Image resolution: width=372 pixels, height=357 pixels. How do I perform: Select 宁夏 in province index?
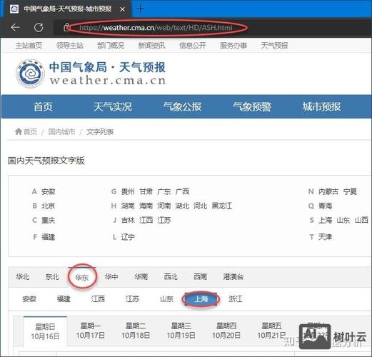click(x=350, y=191)
